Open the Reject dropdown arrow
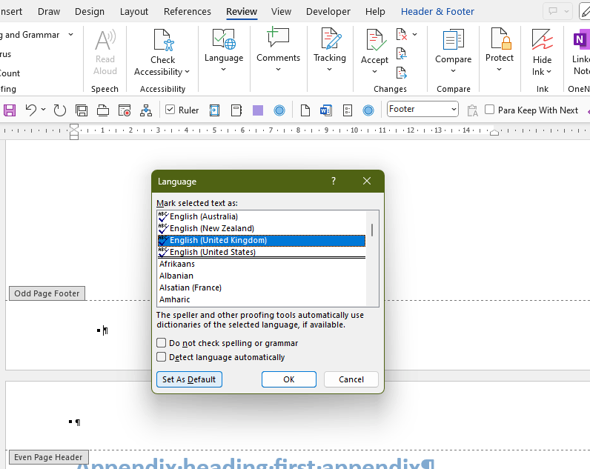 pyautogui.click(x=414, y=34)
